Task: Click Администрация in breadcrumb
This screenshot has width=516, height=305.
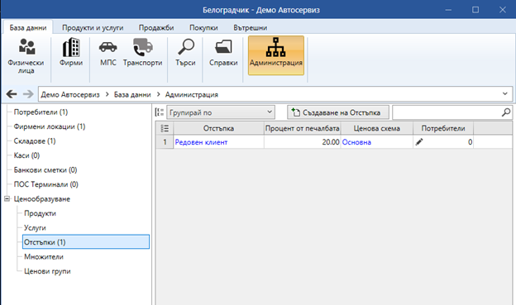Action: (x=192, y=95)
